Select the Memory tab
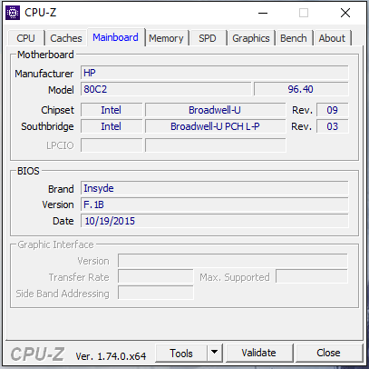 click(166, 38)
